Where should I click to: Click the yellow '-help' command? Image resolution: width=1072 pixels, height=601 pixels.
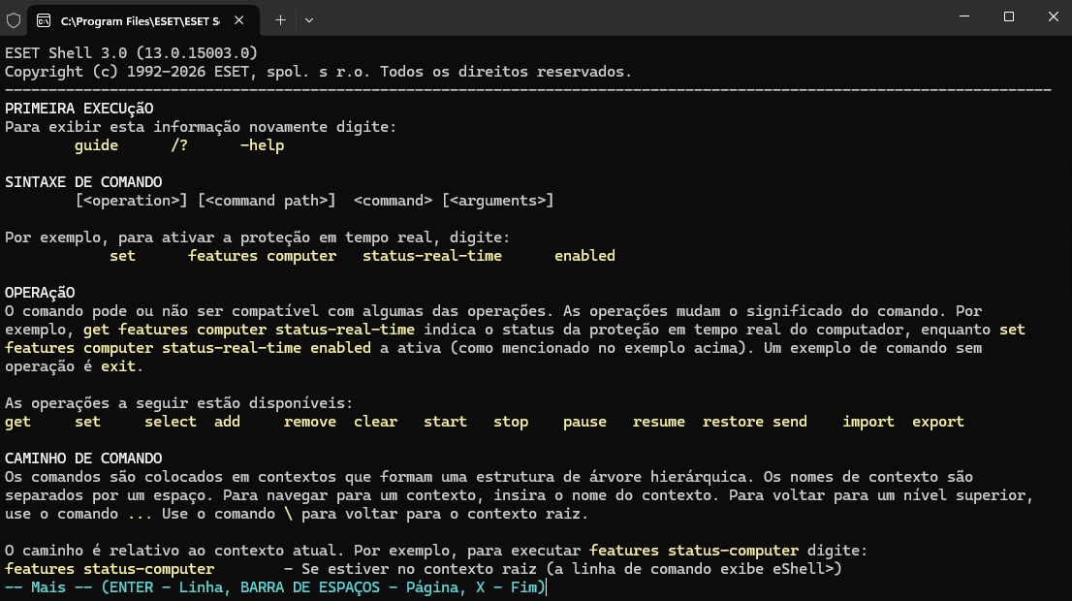tap(262, 145)
